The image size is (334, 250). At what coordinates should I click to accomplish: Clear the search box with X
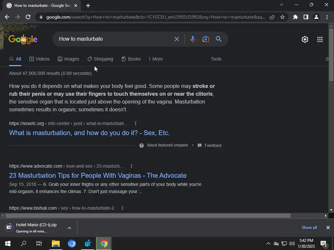[x=177, y=39]
